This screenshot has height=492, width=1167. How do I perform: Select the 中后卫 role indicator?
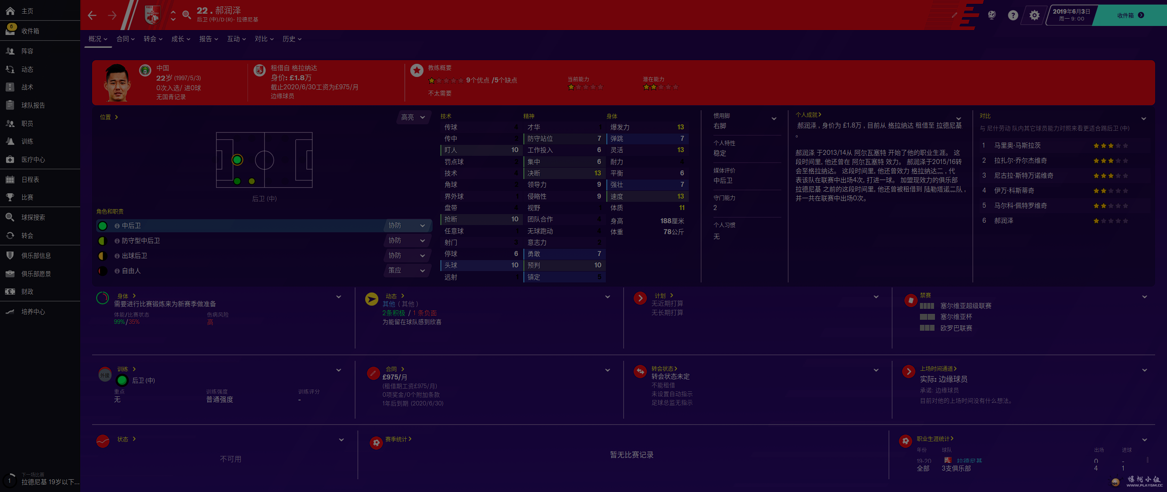(103, 225)
